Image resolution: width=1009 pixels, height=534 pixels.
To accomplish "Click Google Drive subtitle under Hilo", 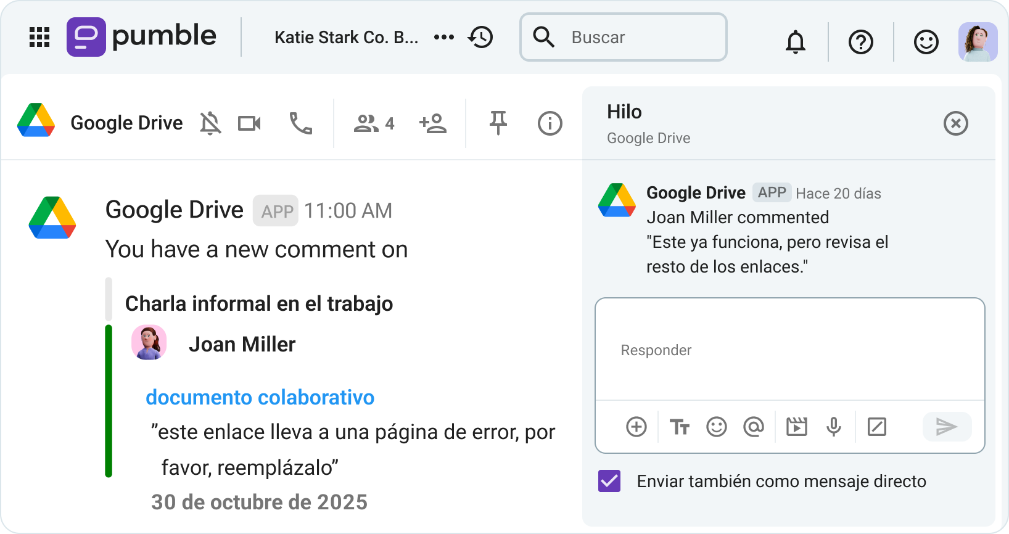I will tap(649, 138).
